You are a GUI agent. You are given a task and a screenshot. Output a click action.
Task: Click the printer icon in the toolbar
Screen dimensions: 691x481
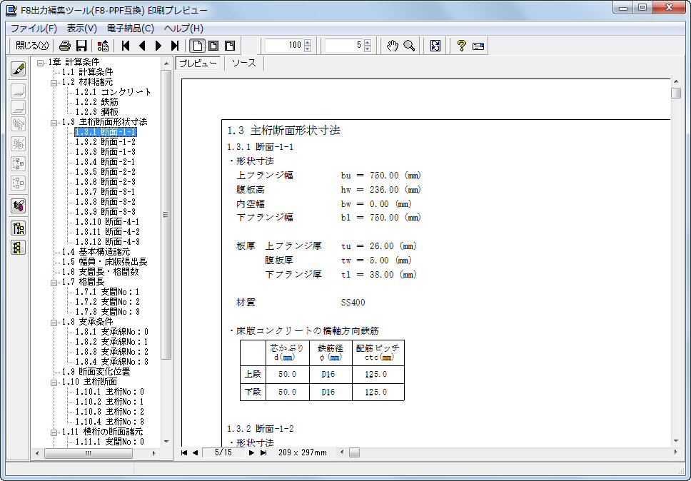65,46
